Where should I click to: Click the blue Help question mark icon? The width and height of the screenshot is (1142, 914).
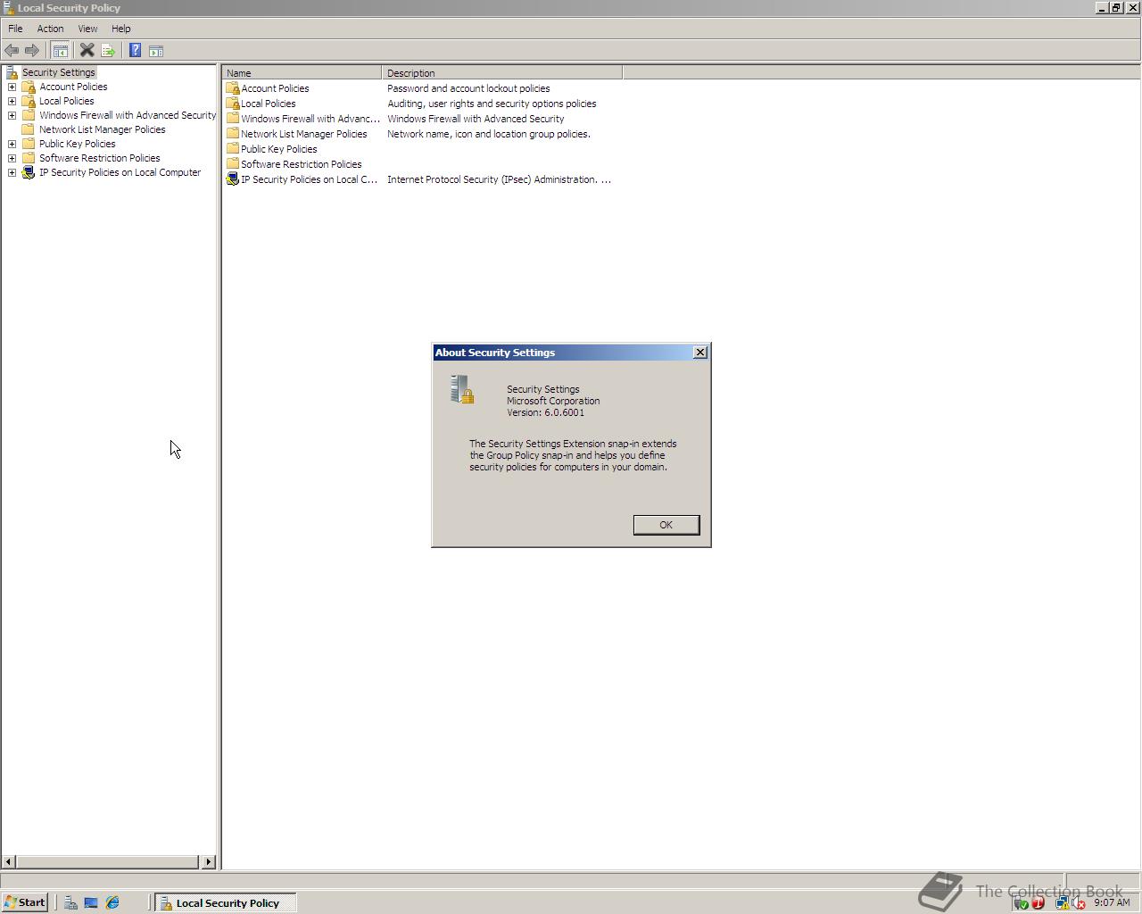coord(135,51)
